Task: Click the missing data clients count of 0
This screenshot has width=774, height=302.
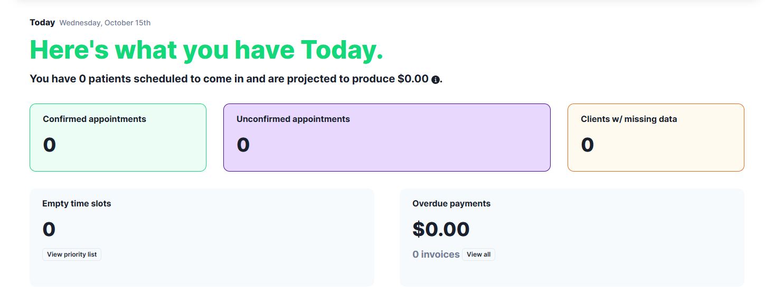Action: [588, 145]
